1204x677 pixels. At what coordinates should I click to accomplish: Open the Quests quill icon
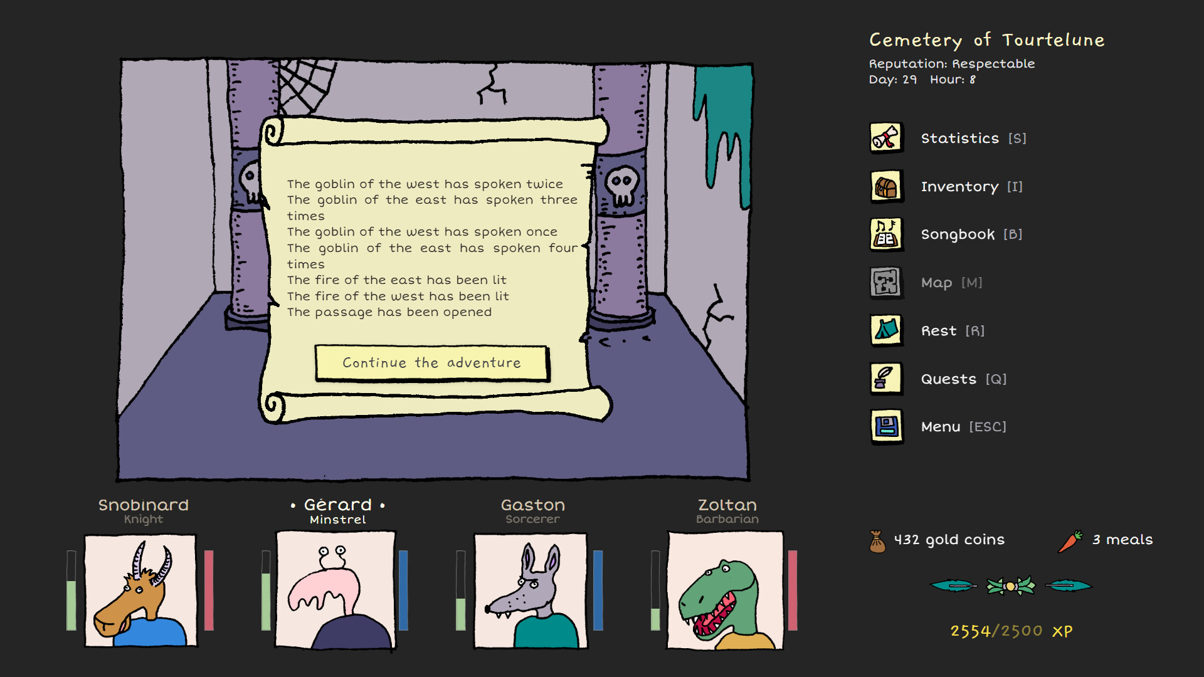coord(885,379)
